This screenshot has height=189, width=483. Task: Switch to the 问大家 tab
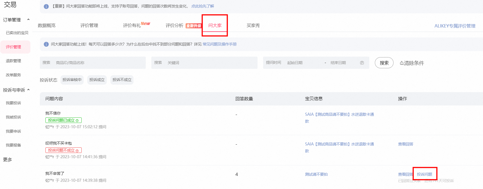tap(215, 25)
